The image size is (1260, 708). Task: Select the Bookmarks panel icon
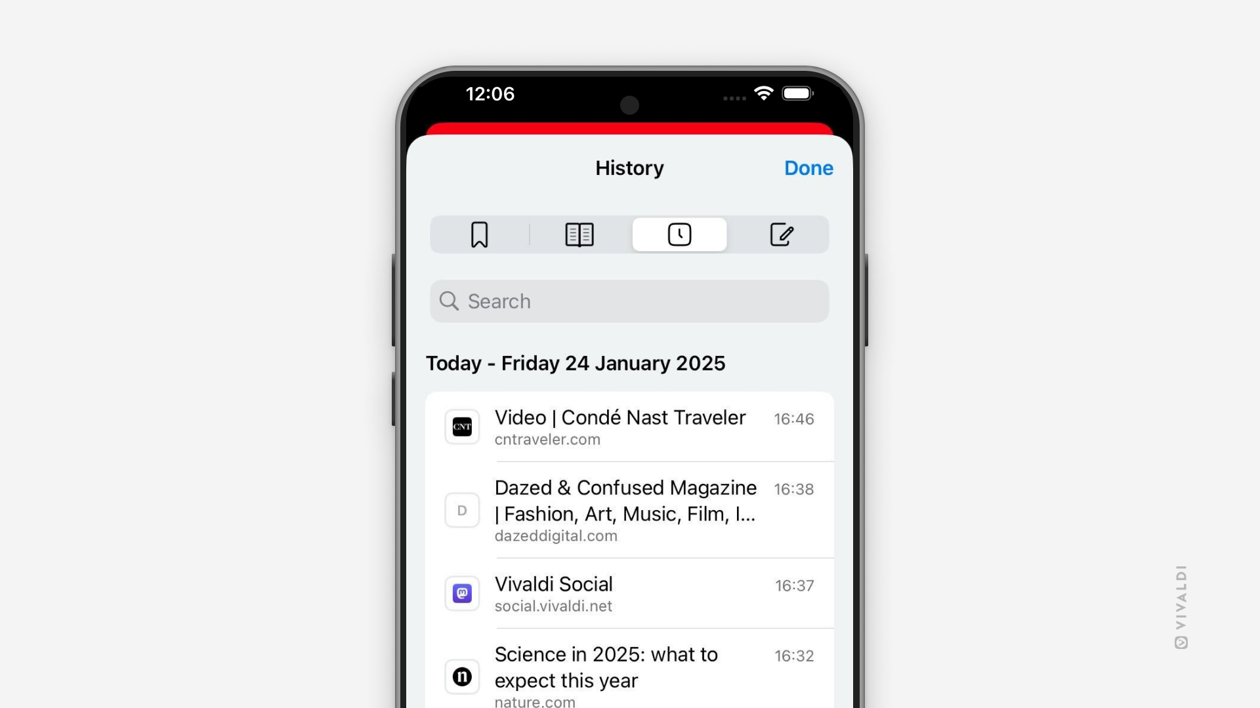[478, 233]
